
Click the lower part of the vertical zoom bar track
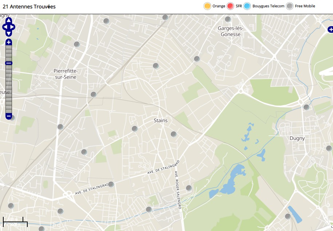point(9,89)
